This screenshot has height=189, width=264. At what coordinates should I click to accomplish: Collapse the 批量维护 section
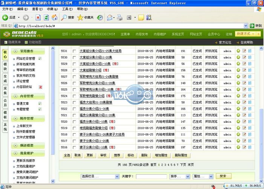coord(15,153)
